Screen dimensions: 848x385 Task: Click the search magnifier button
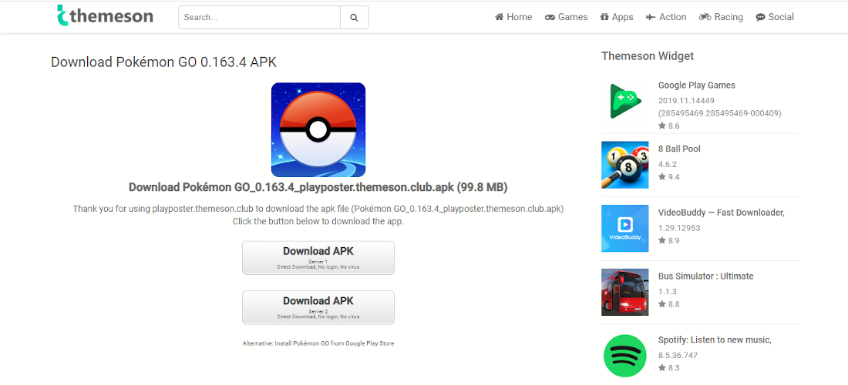[x=355, y=17]
